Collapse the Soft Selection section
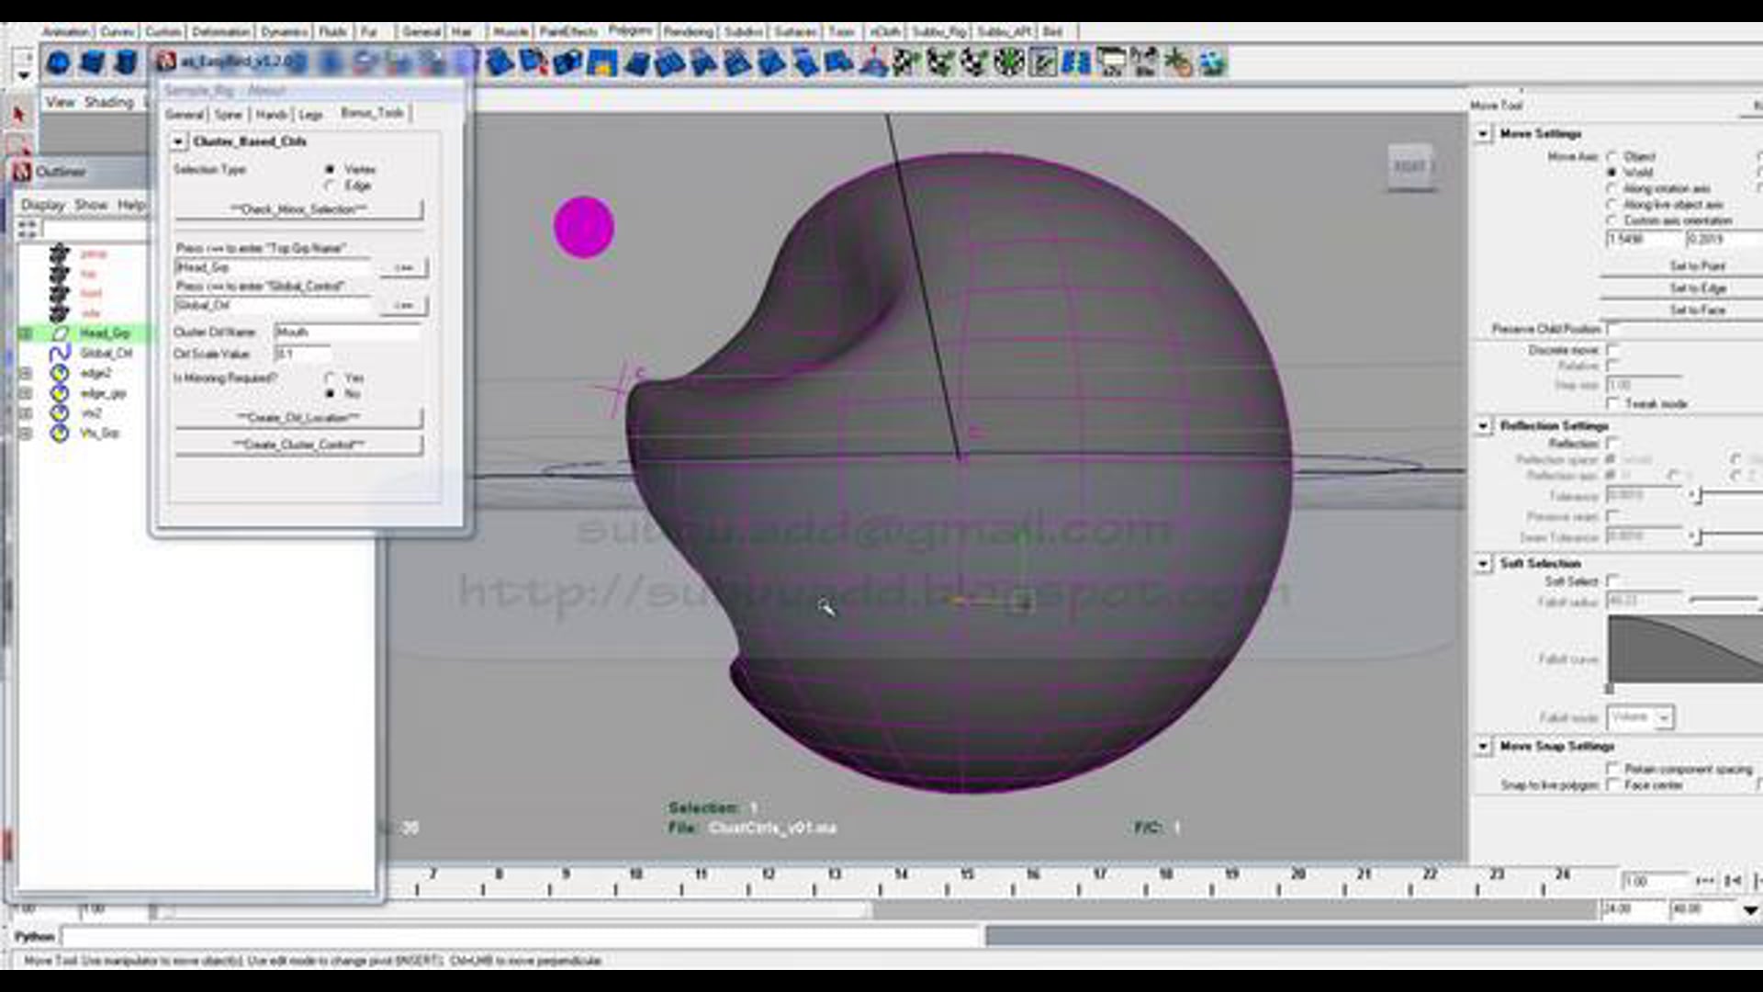 click(1483, 563)
